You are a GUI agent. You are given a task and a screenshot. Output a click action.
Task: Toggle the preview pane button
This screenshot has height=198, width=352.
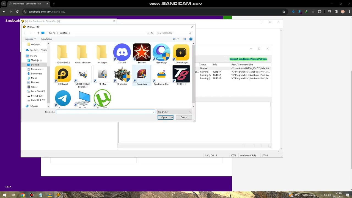point(184,39)
